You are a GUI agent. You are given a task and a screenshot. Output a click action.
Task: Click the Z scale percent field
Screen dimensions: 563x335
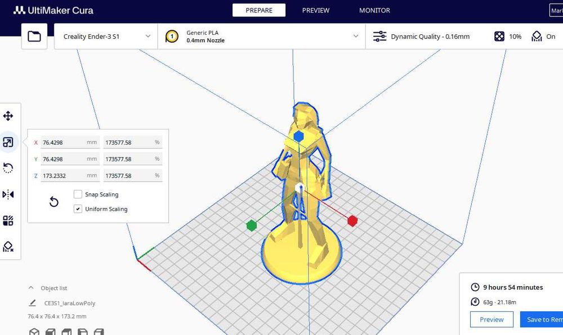point(132,175)
